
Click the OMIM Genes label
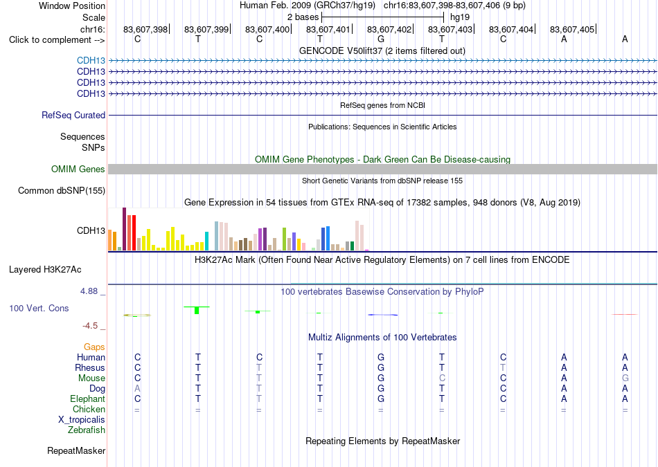(x=78, y=169)
